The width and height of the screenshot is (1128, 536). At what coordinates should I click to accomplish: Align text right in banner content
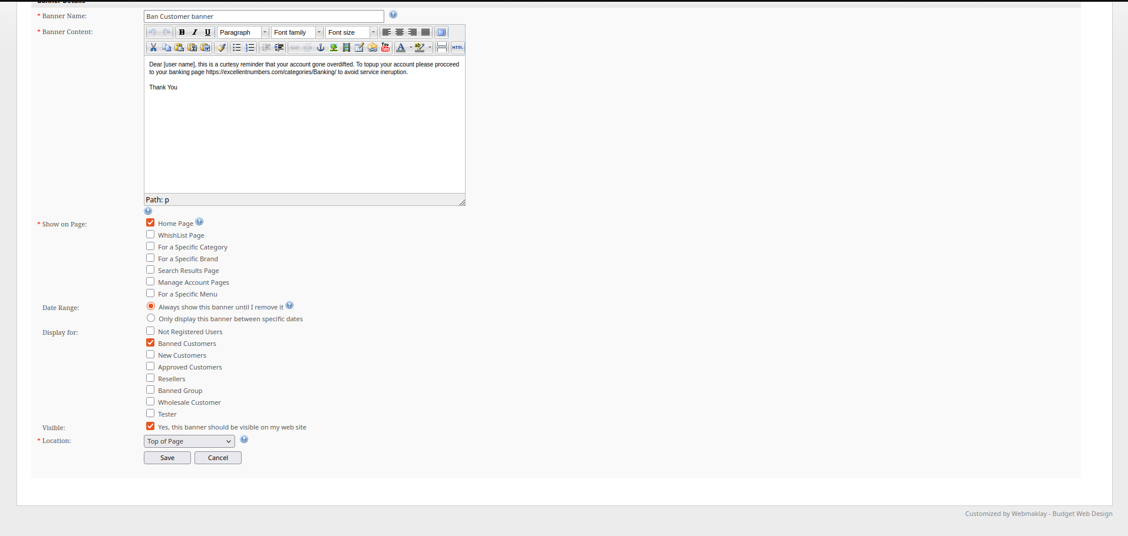(413, 32)
